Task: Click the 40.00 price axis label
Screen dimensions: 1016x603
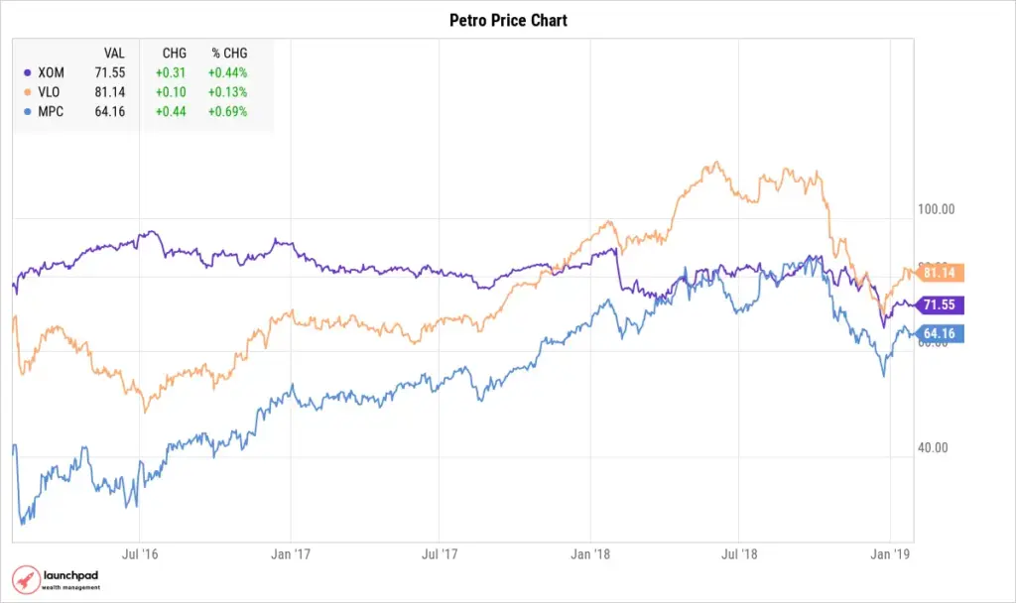Action: pos(931,447)
